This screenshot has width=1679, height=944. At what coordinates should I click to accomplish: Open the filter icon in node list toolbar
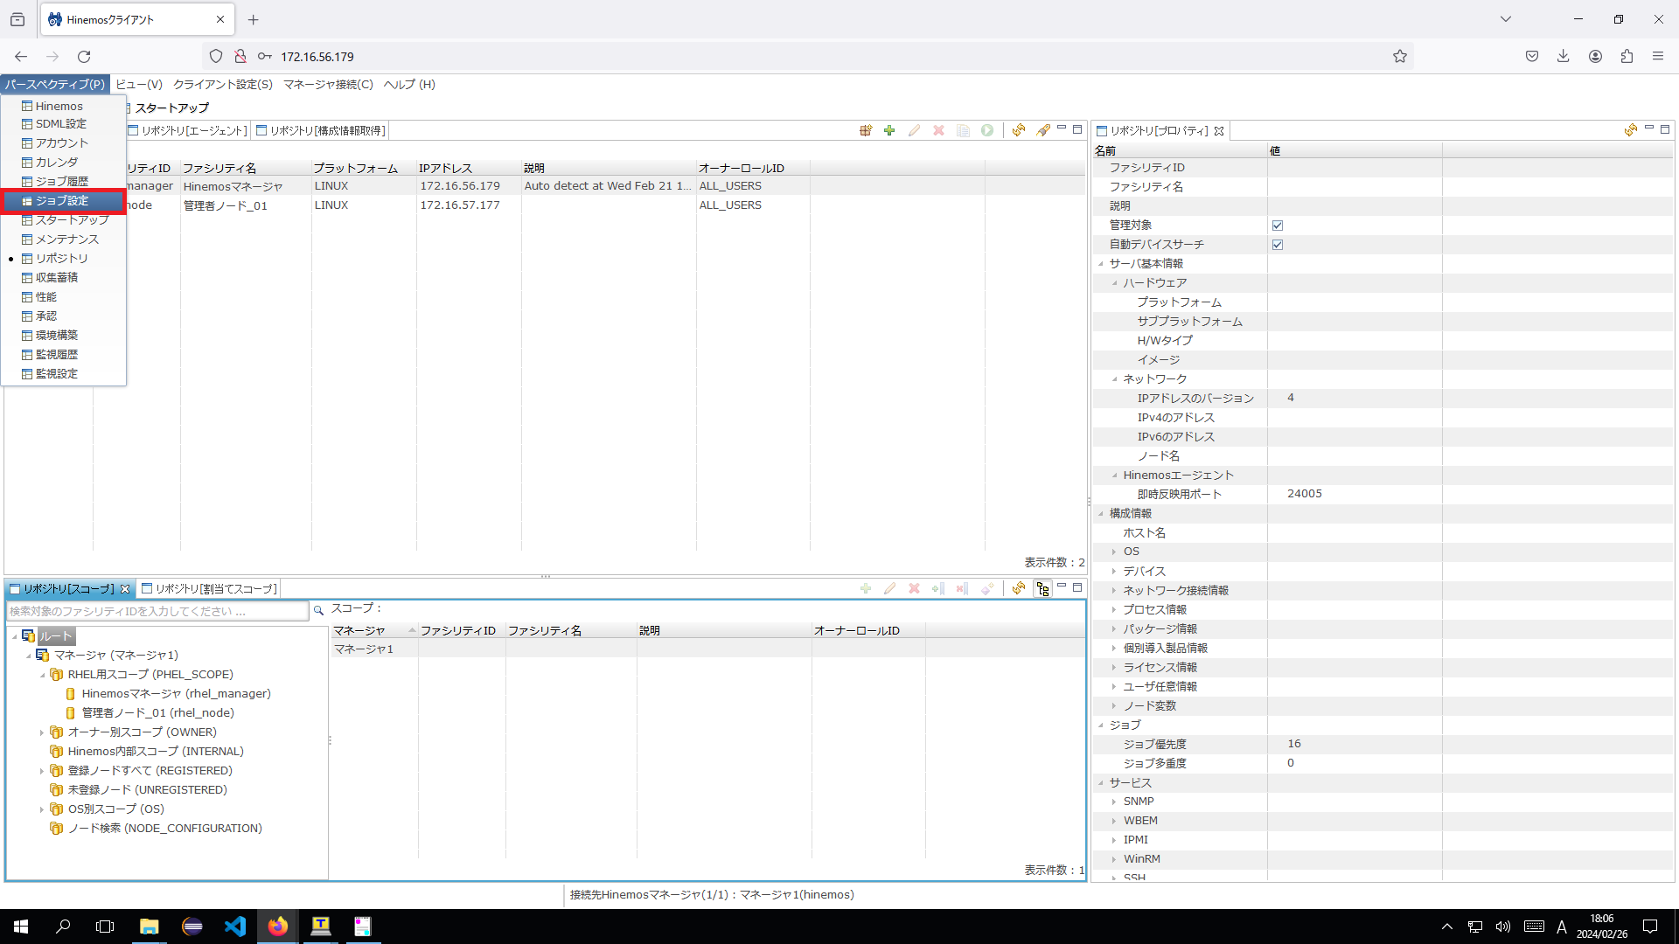(x=1043, y=130)
